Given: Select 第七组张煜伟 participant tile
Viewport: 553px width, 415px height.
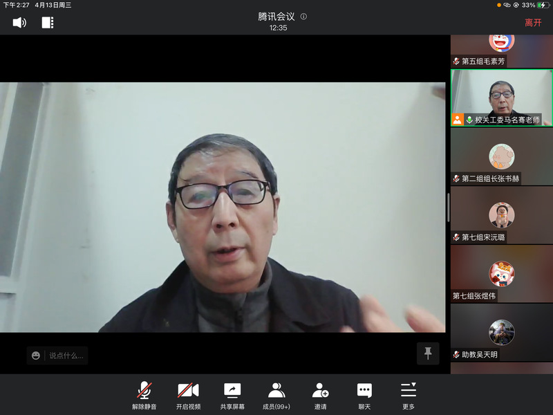Looking at the screenshot, I should tap(501, 274).
